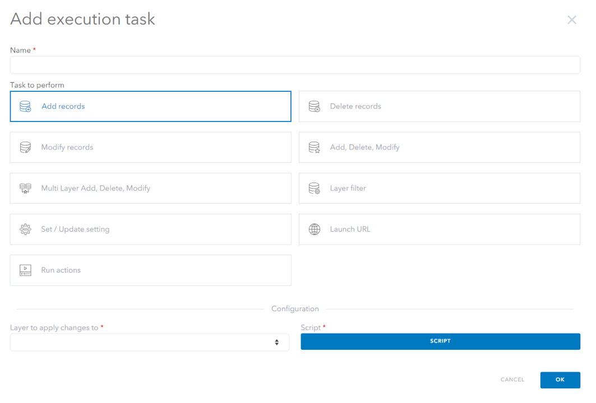Select the Run actions icon
Screen dimensions: 596x403
point(25,270)
